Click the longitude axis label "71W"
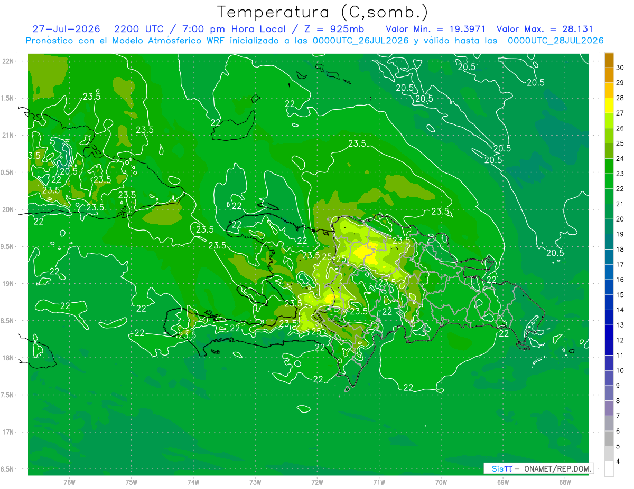This screenshot has height=489, width=634. pyautogui.click(x=379, y=482)
